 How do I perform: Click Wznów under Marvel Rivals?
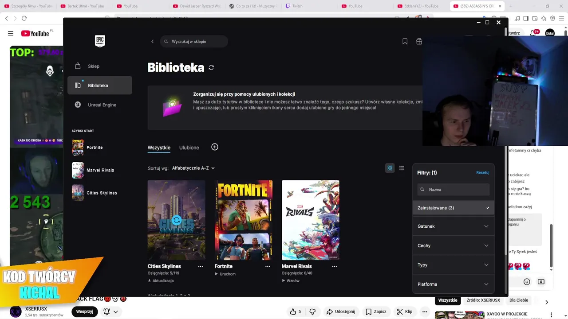(x=290, y=280)
